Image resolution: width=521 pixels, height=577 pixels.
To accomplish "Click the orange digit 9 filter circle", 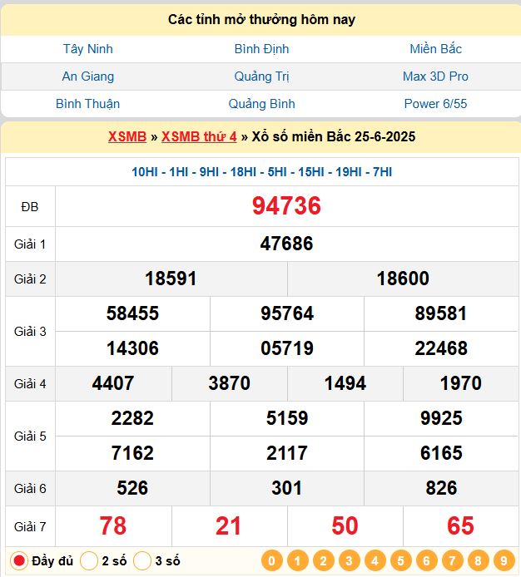I will pyautogui.click(x=504, y=561).
